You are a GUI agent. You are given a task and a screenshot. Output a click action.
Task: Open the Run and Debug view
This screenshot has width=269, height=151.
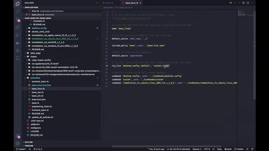point(18,35)
